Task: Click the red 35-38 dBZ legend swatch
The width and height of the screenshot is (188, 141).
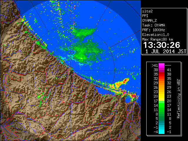Action: point(162,74)
